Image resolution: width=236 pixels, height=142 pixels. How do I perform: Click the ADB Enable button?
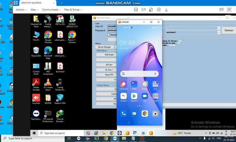pyautogui.click(x=109, y=55)
